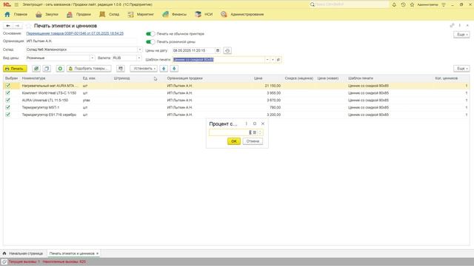
Task: Click the current-time clock button next to date
Action: (x=227, y=50)
